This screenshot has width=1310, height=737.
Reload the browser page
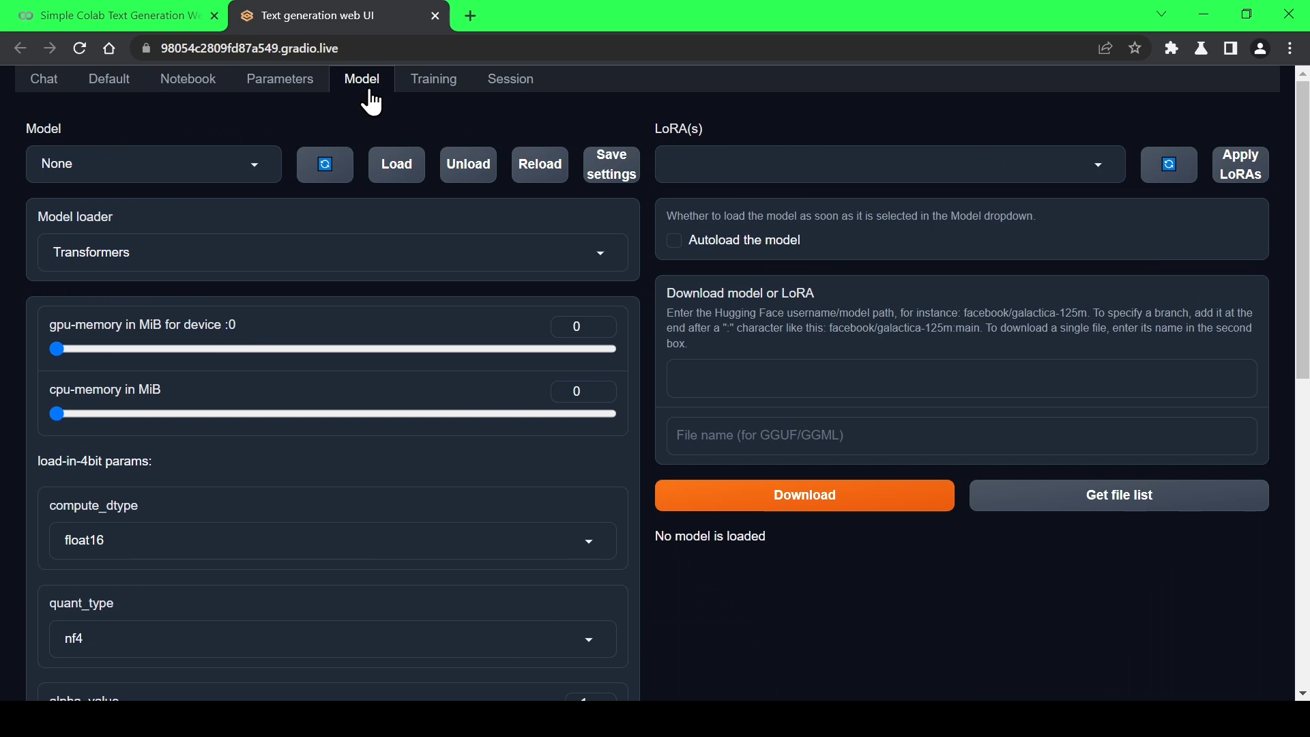80,48
